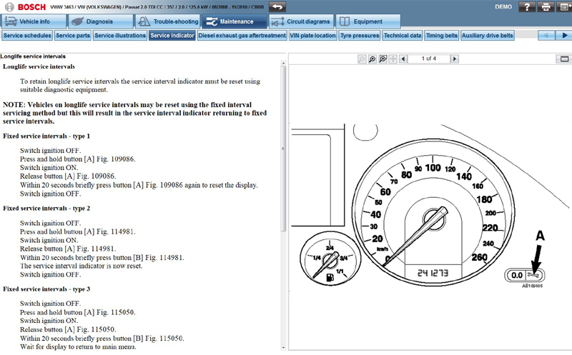Viewport: 572px width, 355px height.
Task: Open Timing belts sub-tab
Action: pyautogui.click(x=441, y=35)
